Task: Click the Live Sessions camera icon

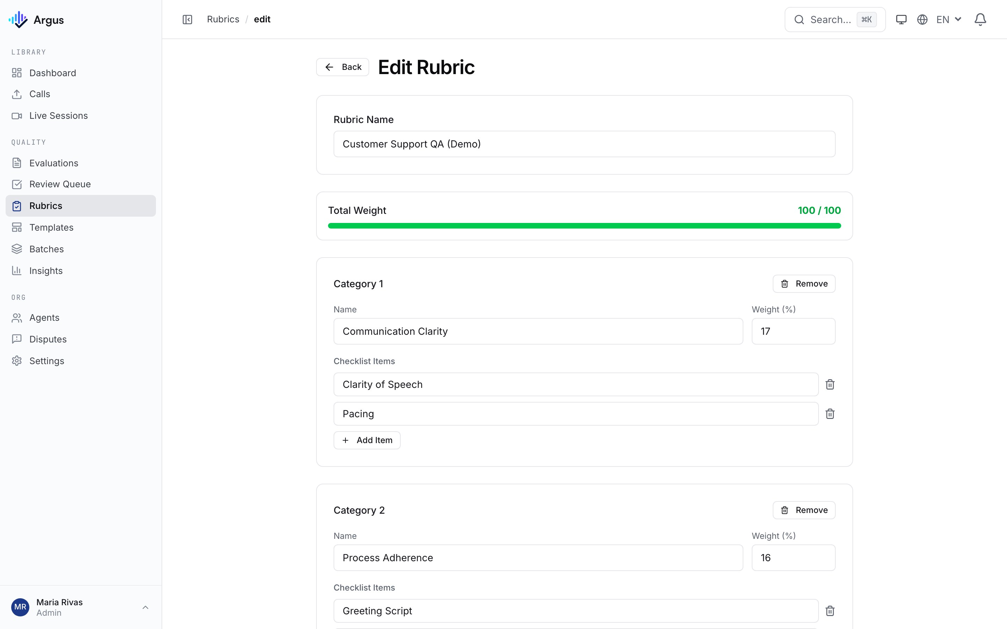Action: [17, 116]
